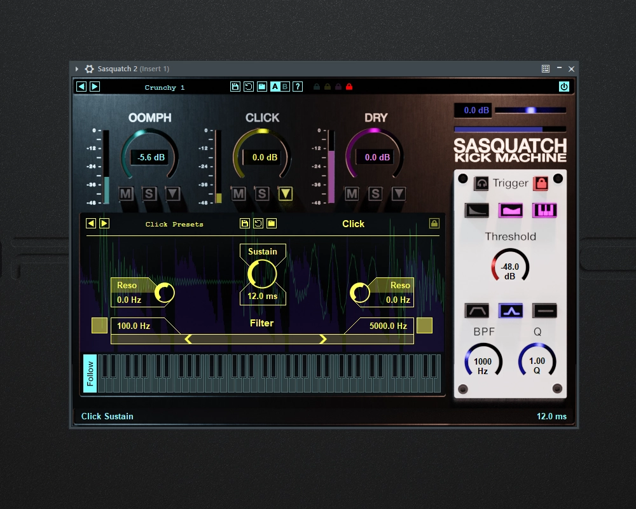Load the next main preset
Viewport: 636px width, 509px height.
point(95,87)
